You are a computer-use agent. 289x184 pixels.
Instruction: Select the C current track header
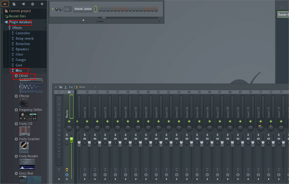pos(59,92)
